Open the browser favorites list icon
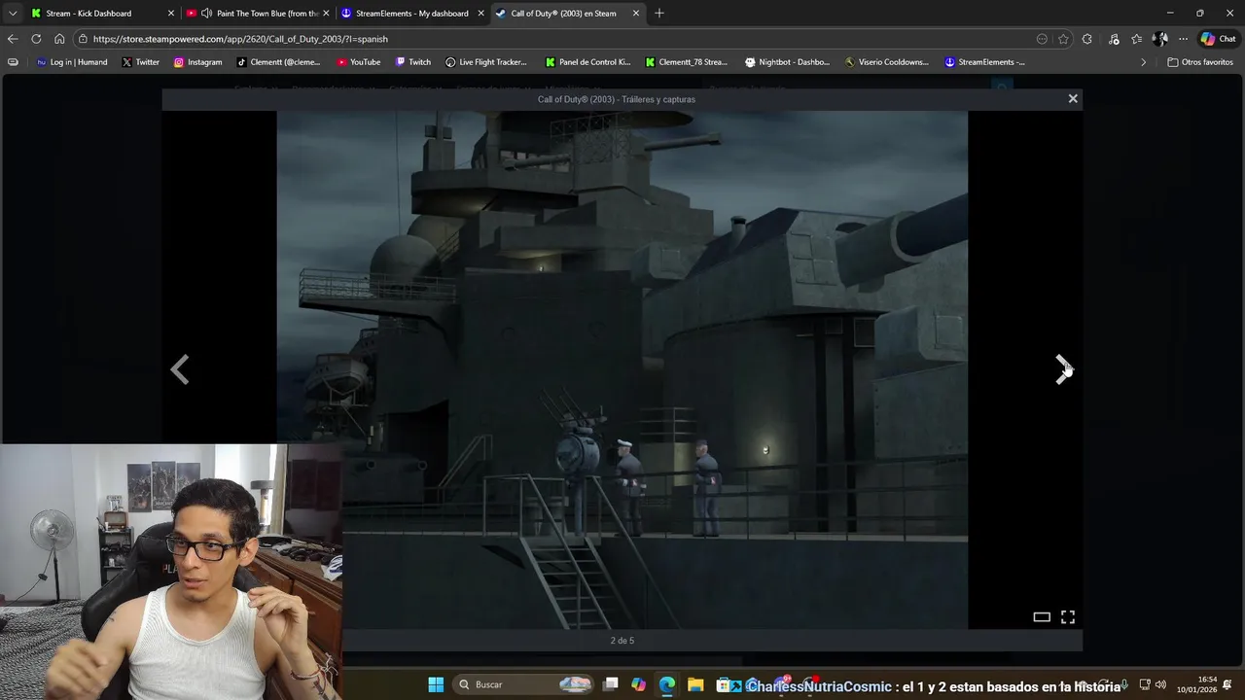Viewport: 1245px width, 700px height. 1136,39
